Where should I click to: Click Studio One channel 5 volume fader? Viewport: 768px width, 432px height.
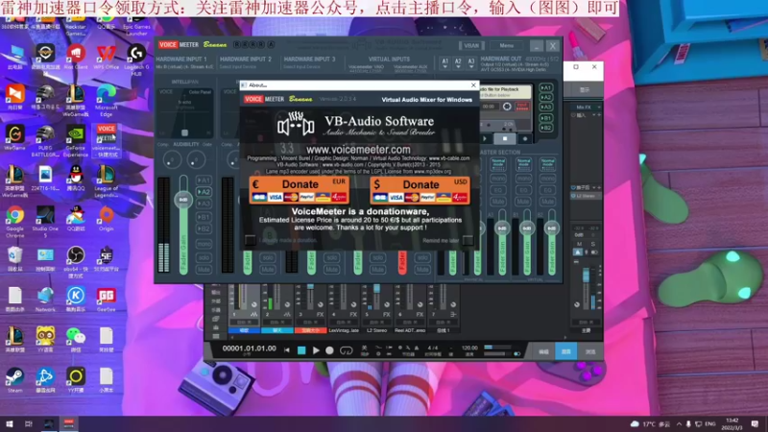(x=376, y=289)
